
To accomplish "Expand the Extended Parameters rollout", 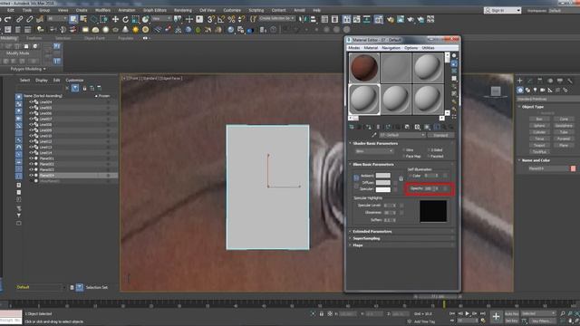I will point(401,232).
